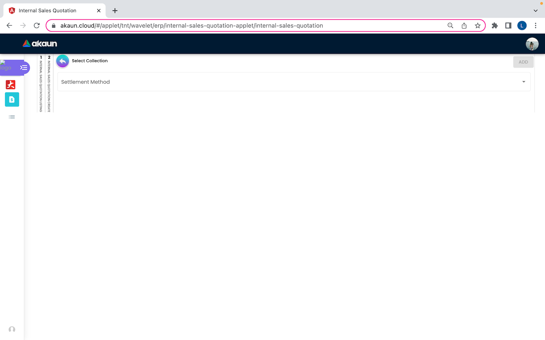Open the red PDF applet icon

(x=11, y=85)
